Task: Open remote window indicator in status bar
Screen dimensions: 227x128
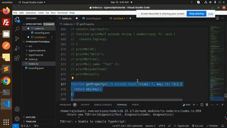Action: pyautogui.click(x=16, y=126)
